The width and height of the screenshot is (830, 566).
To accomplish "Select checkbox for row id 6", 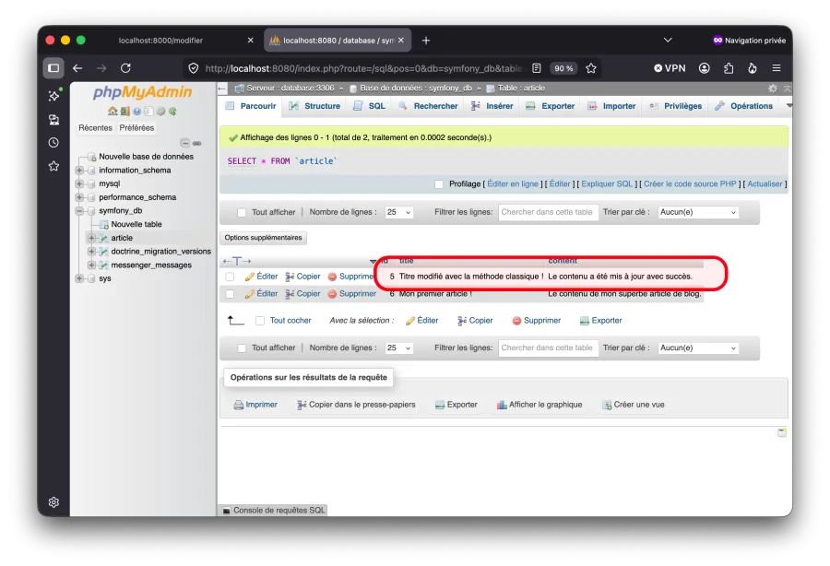I will [x=230, y=293].
